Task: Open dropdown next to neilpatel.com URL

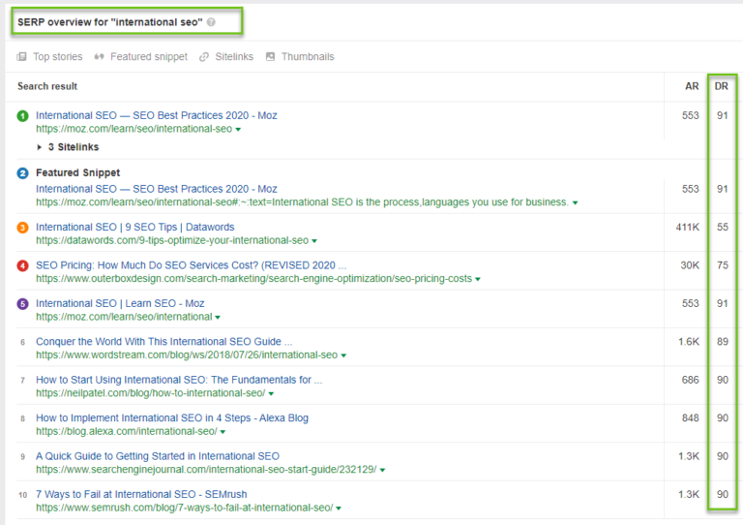Action: (x=271, y=394)
